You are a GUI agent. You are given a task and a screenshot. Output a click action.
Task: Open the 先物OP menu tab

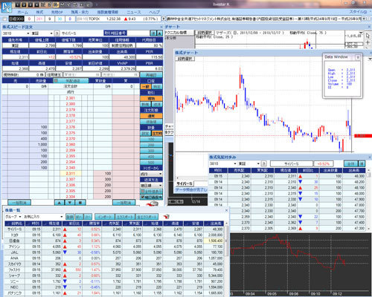57,12
